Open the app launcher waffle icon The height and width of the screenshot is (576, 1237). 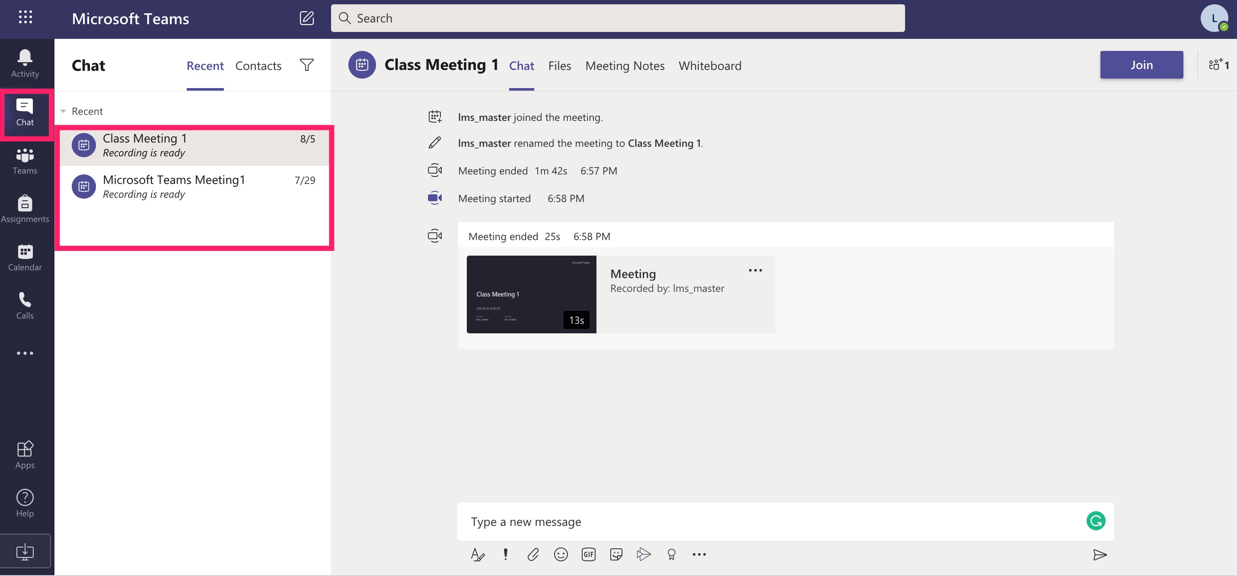coord(25,18)
